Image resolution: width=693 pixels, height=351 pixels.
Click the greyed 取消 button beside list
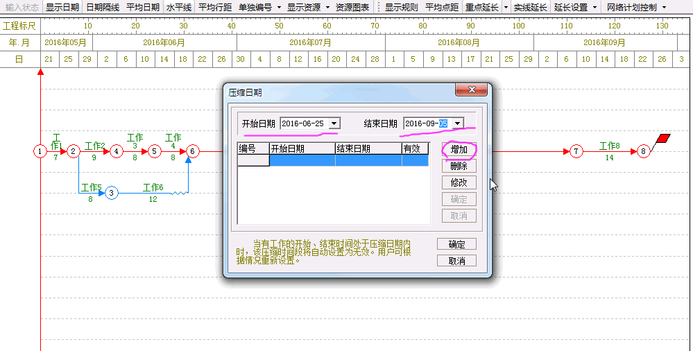tap(459, 216)
